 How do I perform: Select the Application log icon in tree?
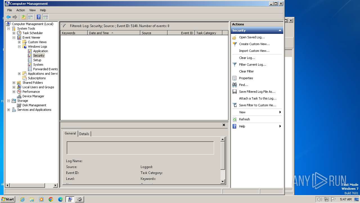(30, 51)
